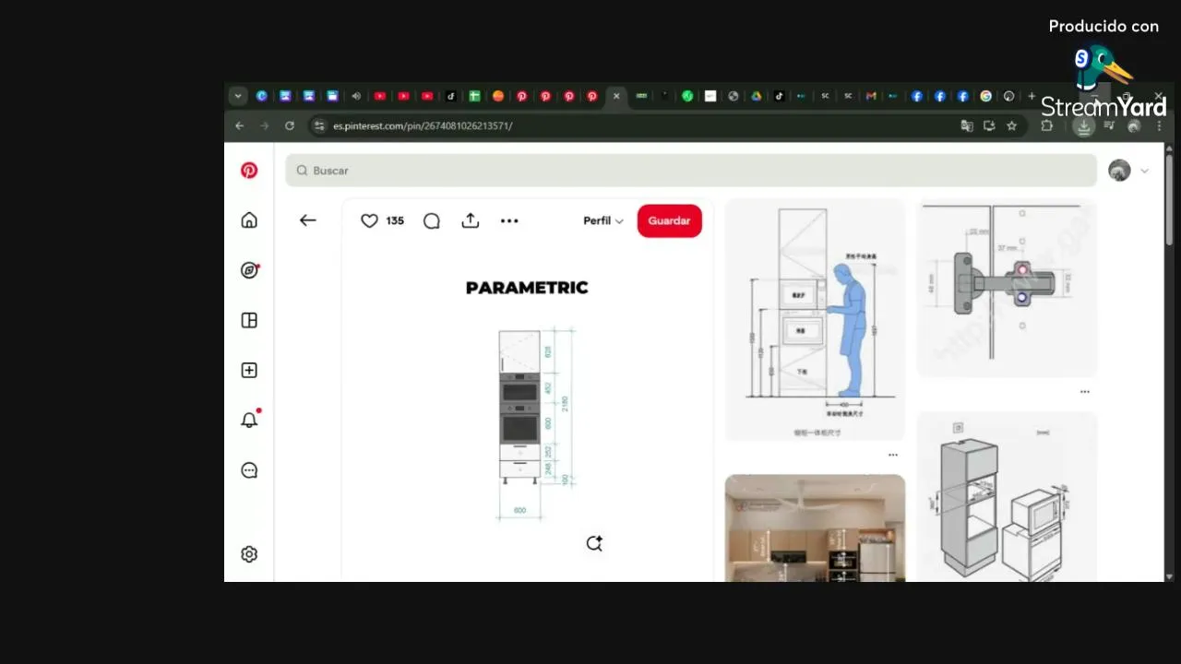Image resolution: width=1181 pixels, height=664 pixels.
Task: Open the site information icon in address bar
Action: click(319, 125)
